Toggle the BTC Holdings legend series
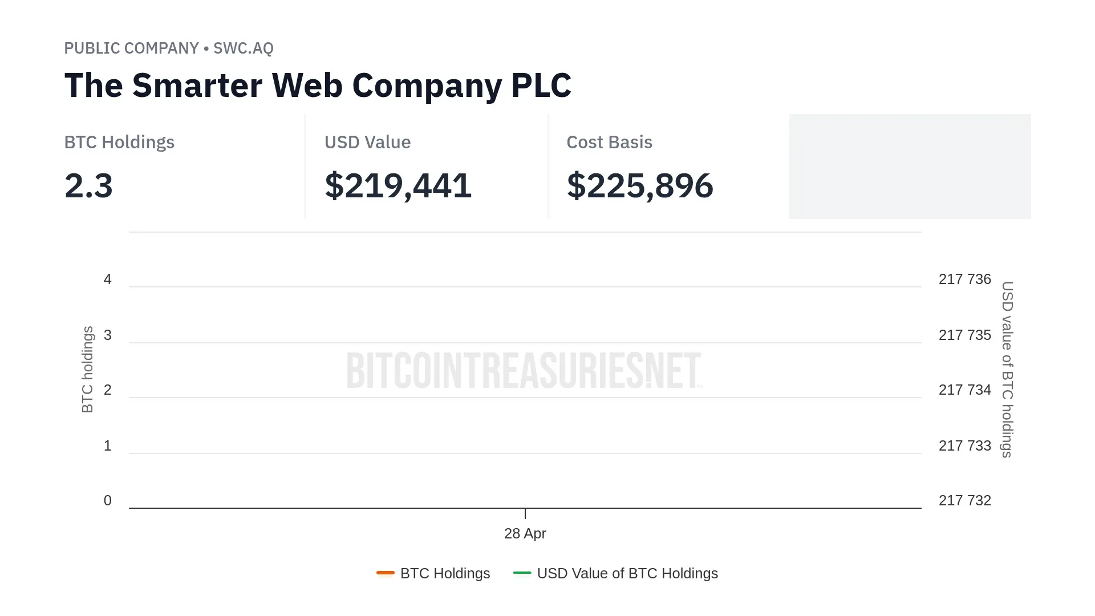1095x616 pixels. pyautogui.click(x=445, y=573)
